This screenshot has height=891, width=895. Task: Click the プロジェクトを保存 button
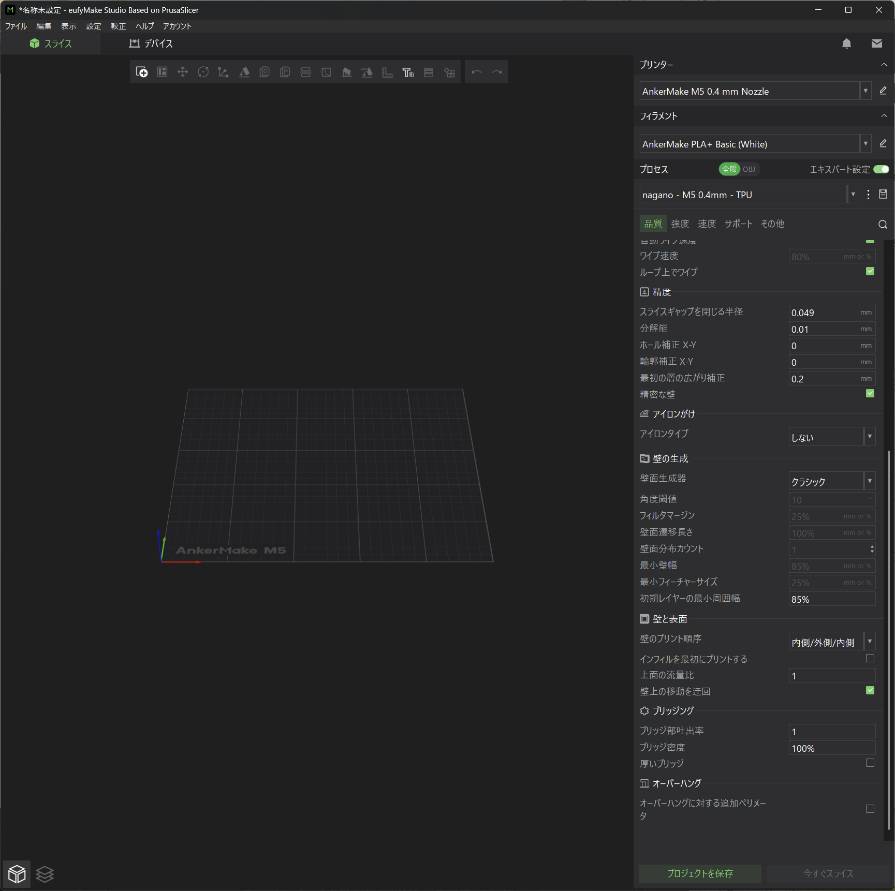(699, 873)
